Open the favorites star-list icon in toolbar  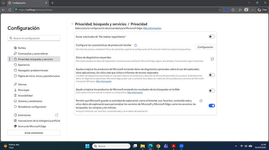[x=240, y=10]
